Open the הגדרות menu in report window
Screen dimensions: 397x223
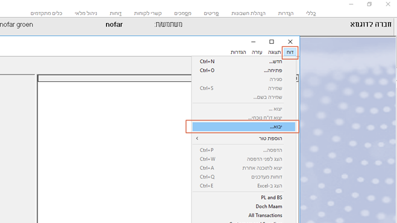coord(238,52)
